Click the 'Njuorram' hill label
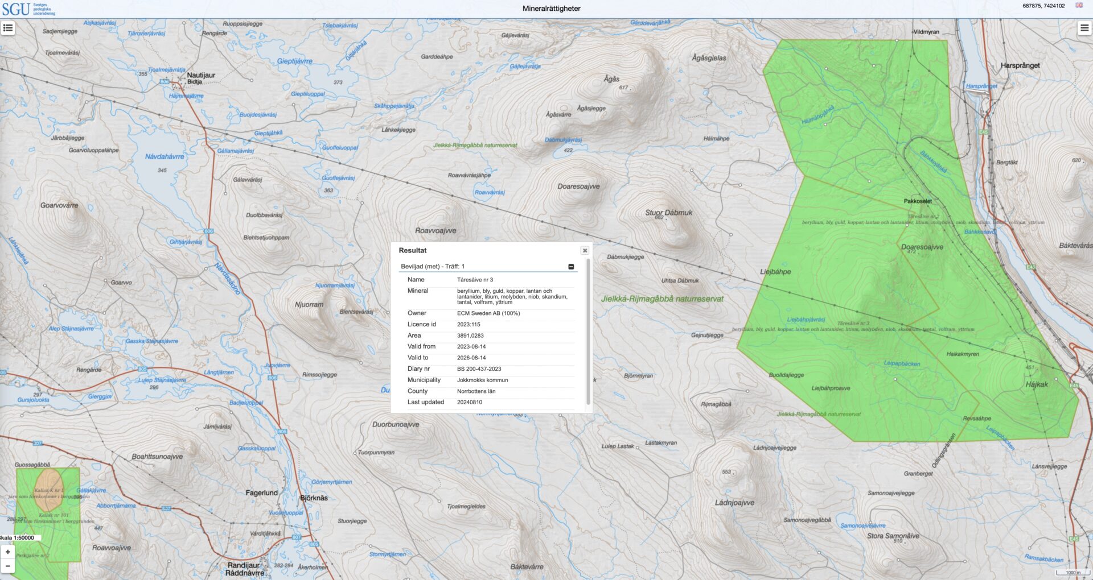 pyautogui.click(x=309, y=305)
